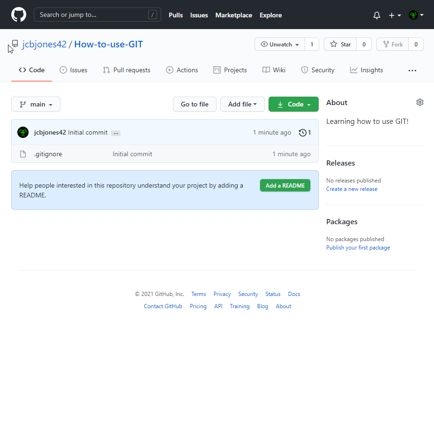Image resolution: width=434 pixels, height=447 pixels.
Task: Star the repository
Action: 340,44
